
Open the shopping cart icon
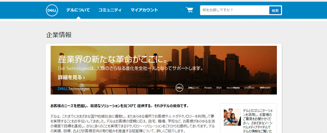click(x=189, y=10)
